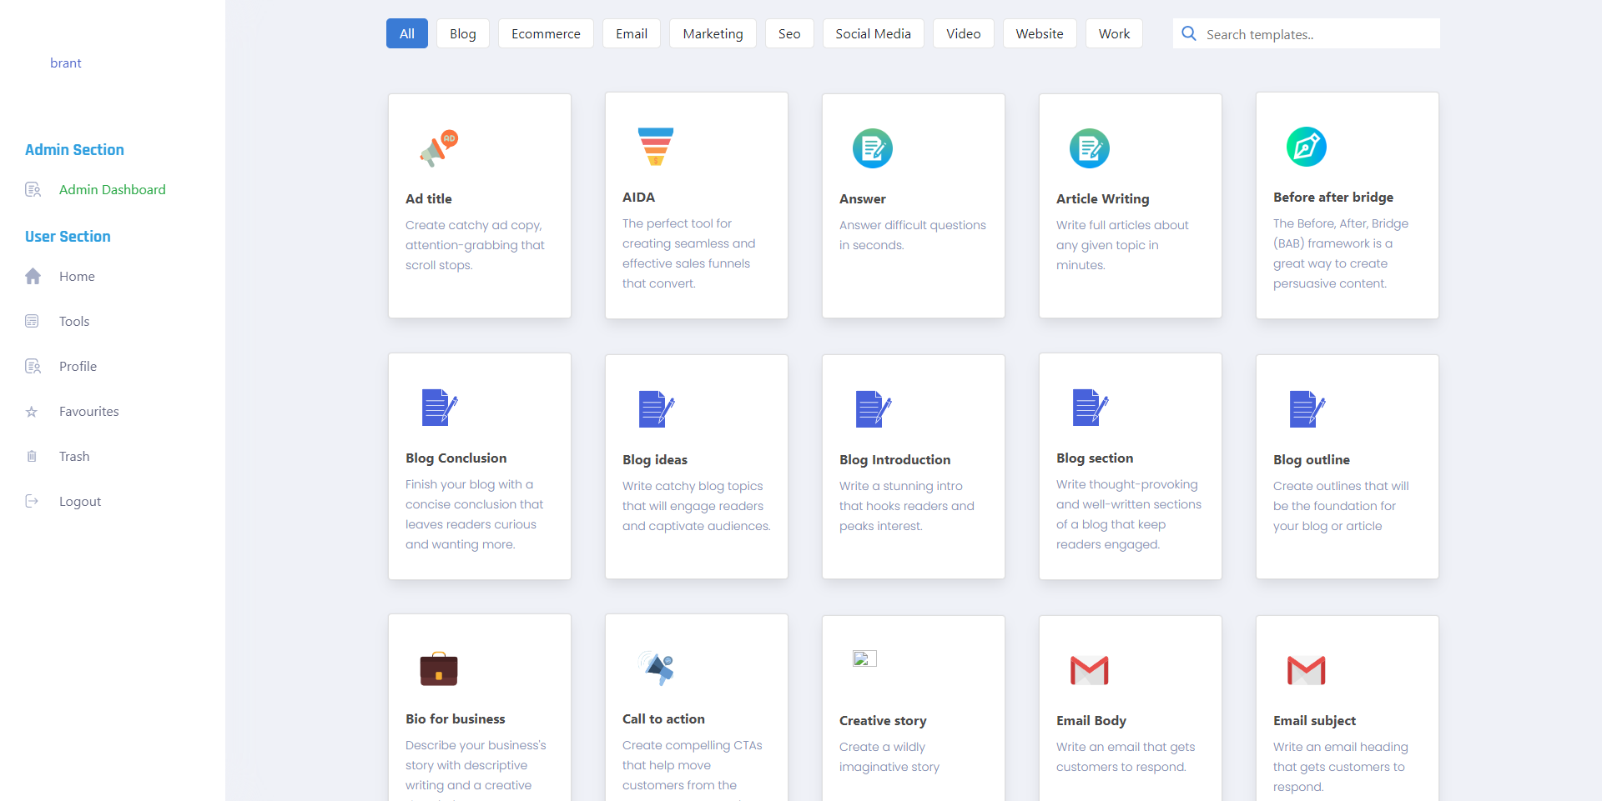Viewport: 1602px width, 801px height.
Task: Click the Blog Conclusion document icon
Action: point(439,408)
